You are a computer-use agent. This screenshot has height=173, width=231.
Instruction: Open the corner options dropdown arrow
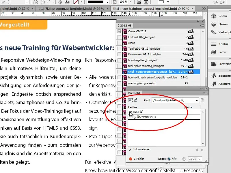(x=168, y=2)
